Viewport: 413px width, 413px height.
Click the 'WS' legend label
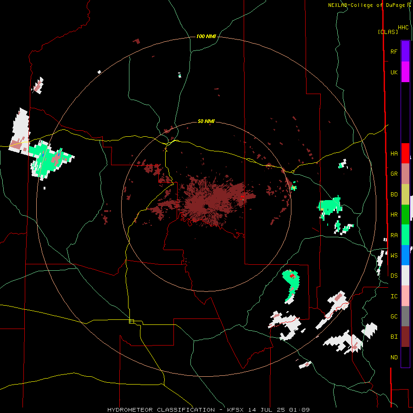coord(394,256)
